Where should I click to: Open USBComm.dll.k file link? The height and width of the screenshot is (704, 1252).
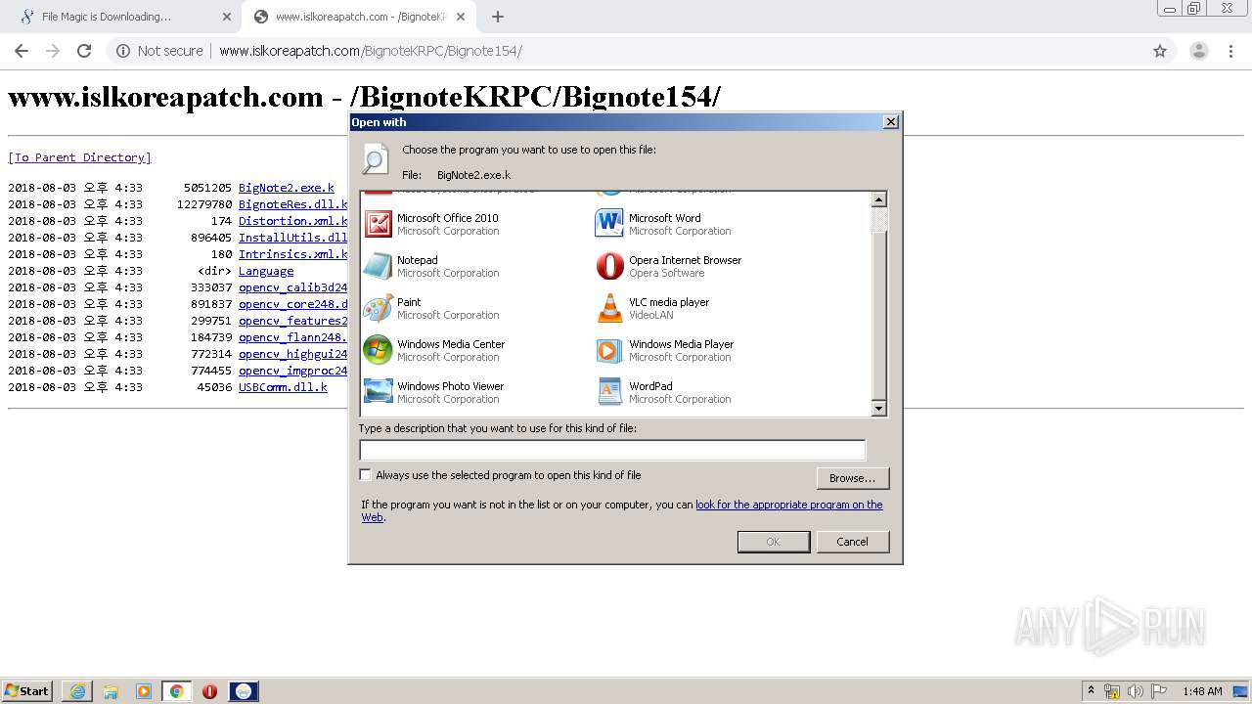pyautogui.click(x=283, y=387)
